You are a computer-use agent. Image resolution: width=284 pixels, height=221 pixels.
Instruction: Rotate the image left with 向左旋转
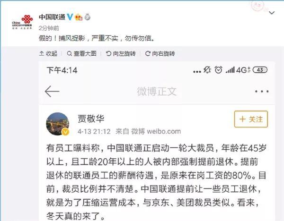point(121,53)
